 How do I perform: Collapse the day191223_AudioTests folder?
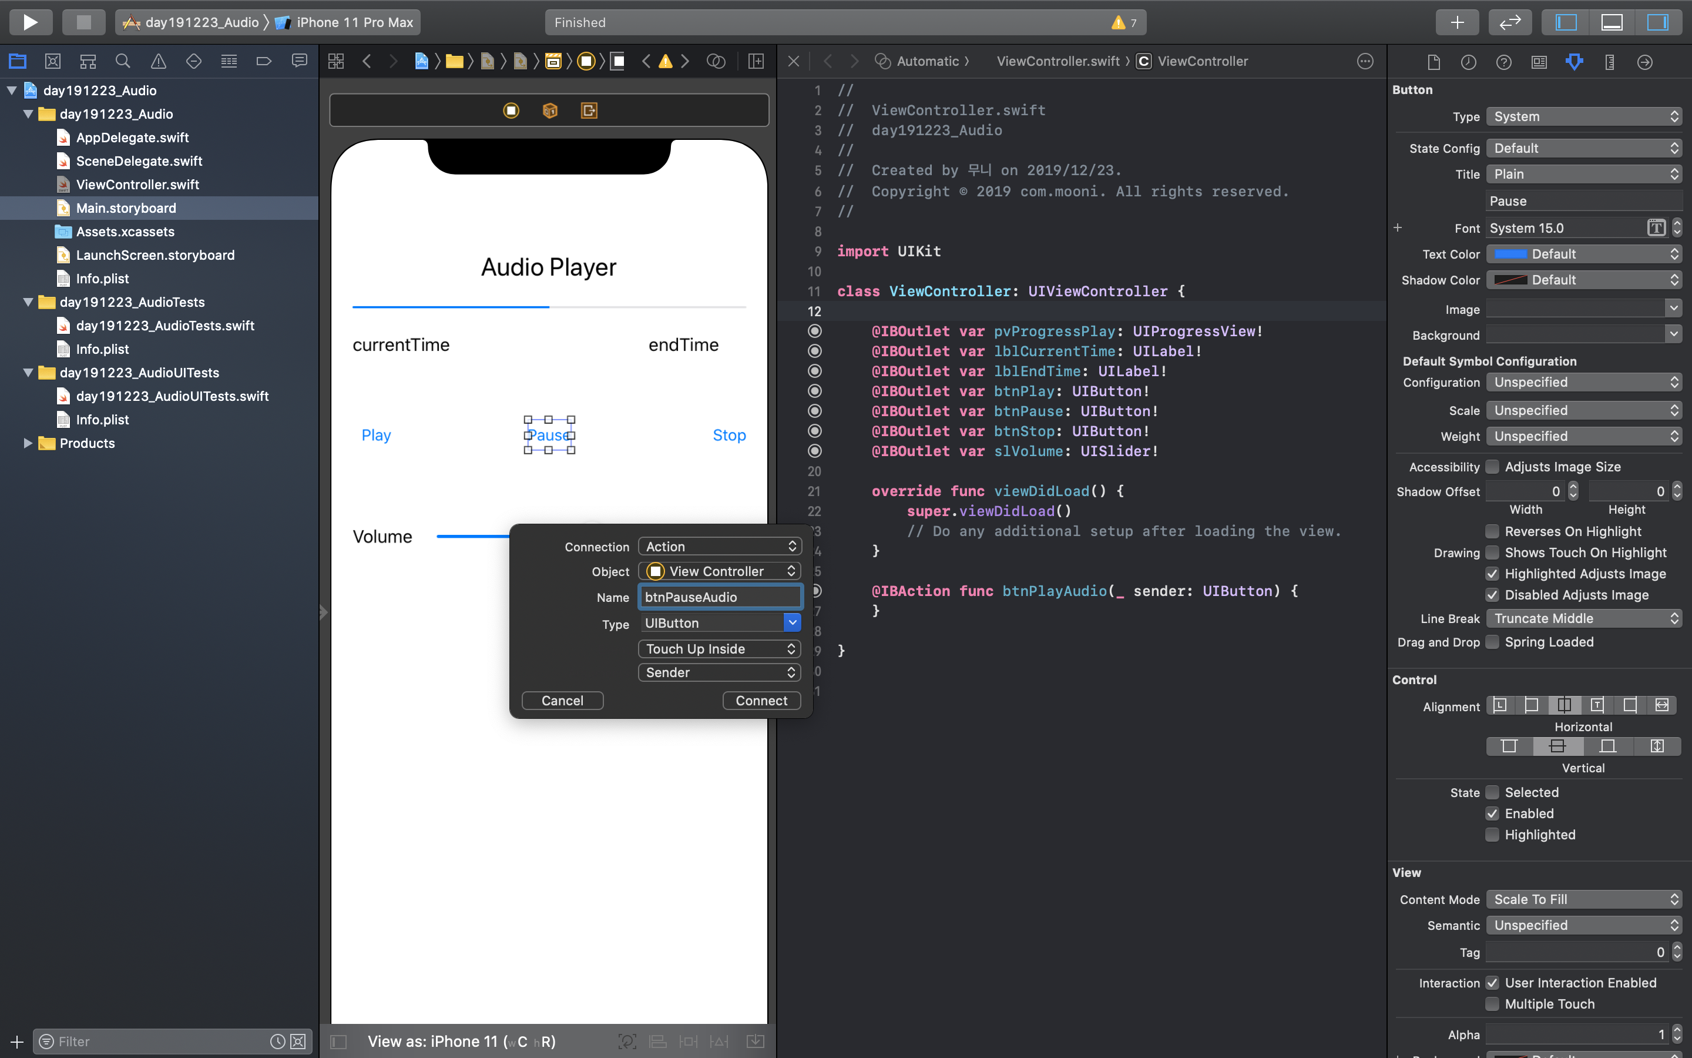(x=28, y=302)
